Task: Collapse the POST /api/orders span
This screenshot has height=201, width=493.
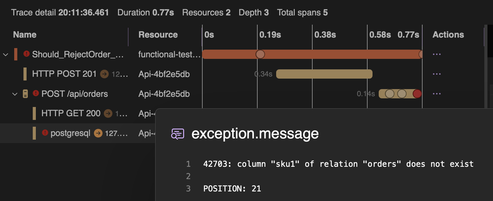Action: [15, 94]
